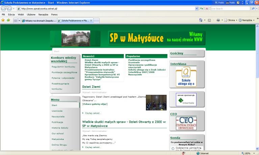
Task: Open a new blank tab
Action: (x=97, y=21)
